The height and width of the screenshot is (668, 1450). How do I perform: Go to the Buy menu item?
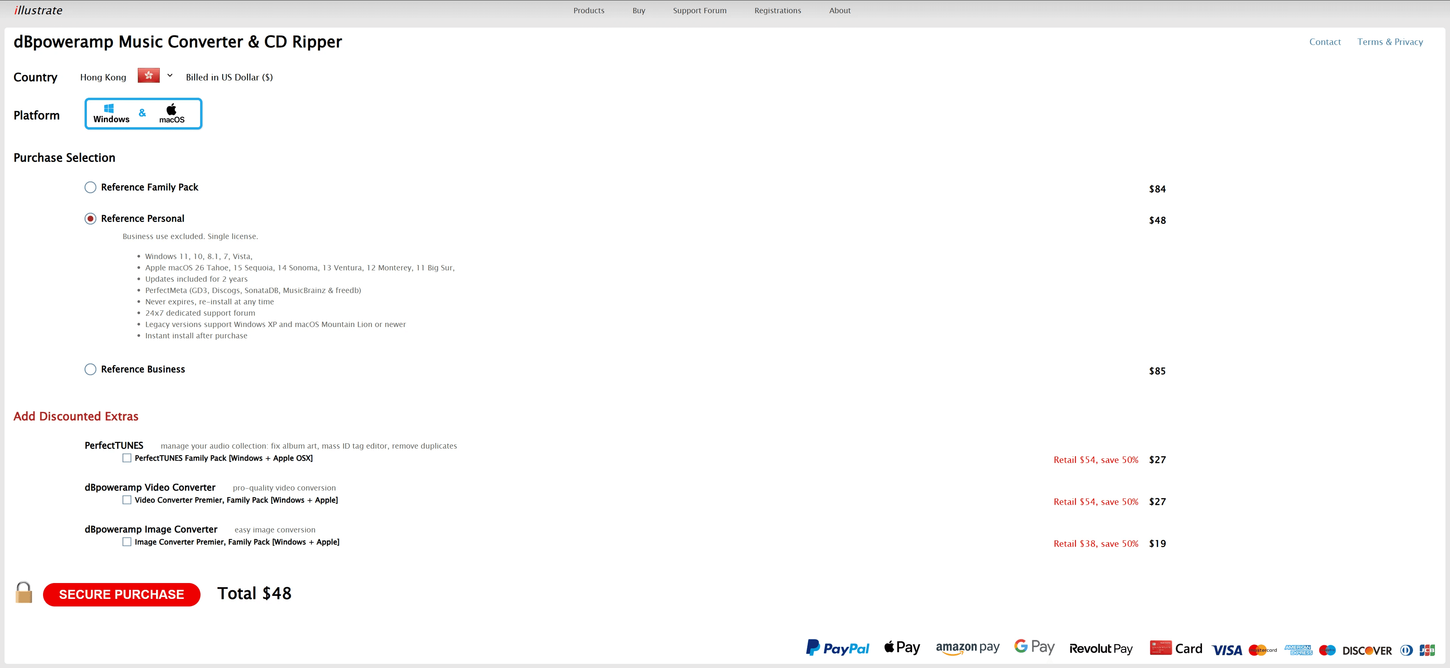click(x=638, y=11)
